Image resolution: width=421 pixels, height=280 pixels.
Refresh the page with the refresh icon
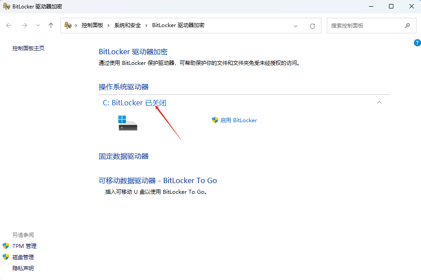[312, 26]
